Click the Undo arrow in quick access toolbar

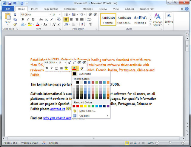click(x=15, y=3)
